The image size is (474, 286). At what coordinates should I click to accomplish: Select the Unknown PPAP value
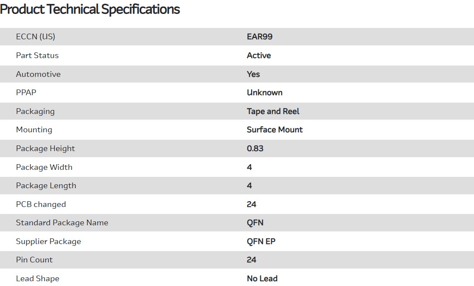point(264,93)
